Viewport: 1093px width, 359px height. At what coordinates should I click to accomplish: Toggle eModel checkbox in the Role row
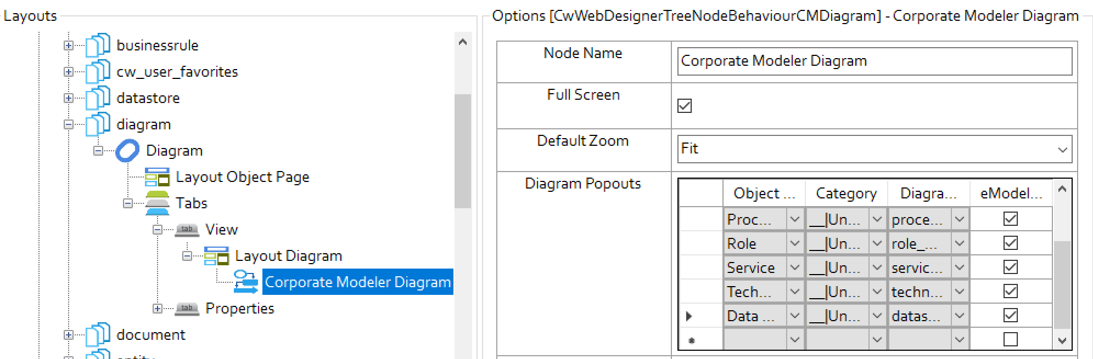click(1010, 243)
